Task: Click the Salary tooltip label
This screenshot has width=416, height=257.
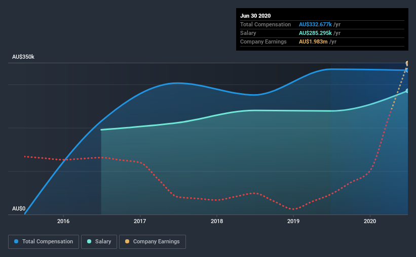Action: (248, 33)
